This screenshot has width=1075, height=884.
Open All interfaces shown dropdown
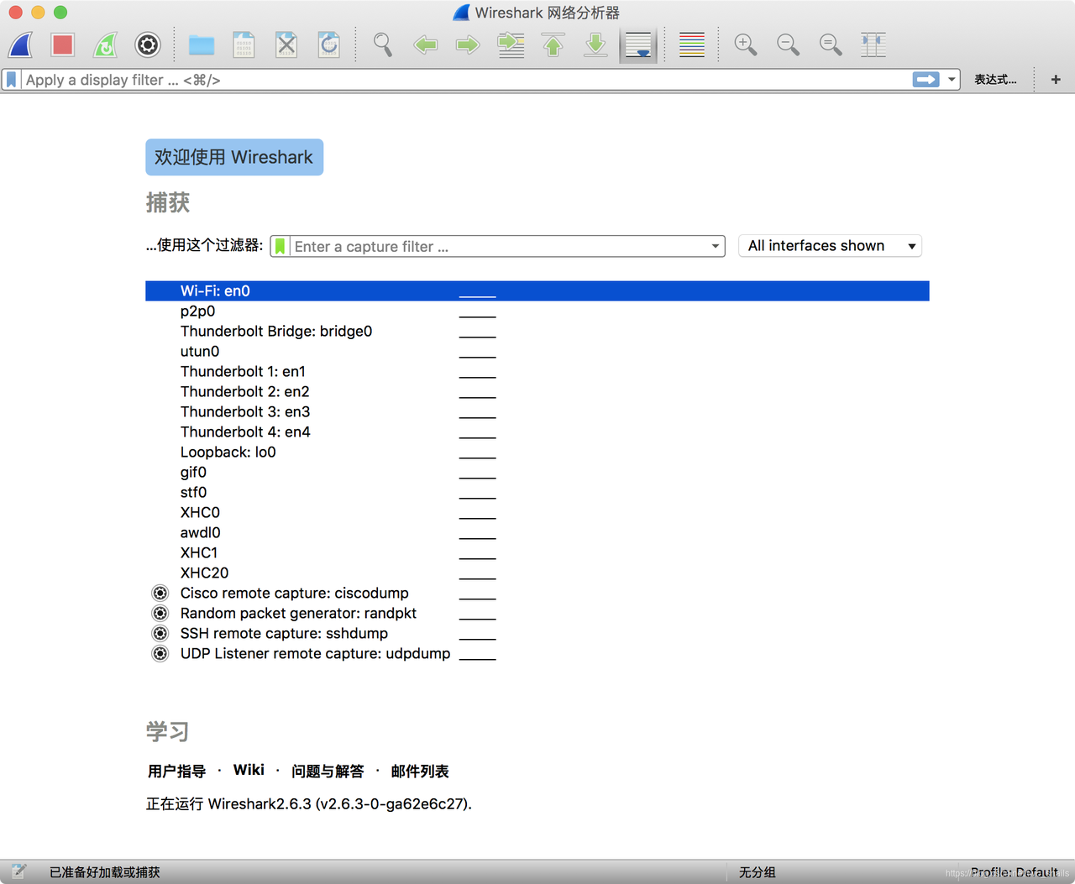pos(830,246)
